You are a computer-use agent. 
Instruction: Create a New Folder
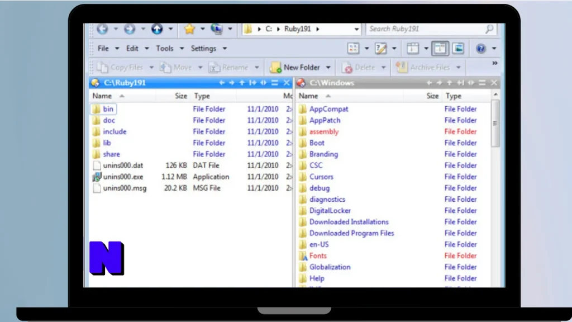(x=295, y=67)
